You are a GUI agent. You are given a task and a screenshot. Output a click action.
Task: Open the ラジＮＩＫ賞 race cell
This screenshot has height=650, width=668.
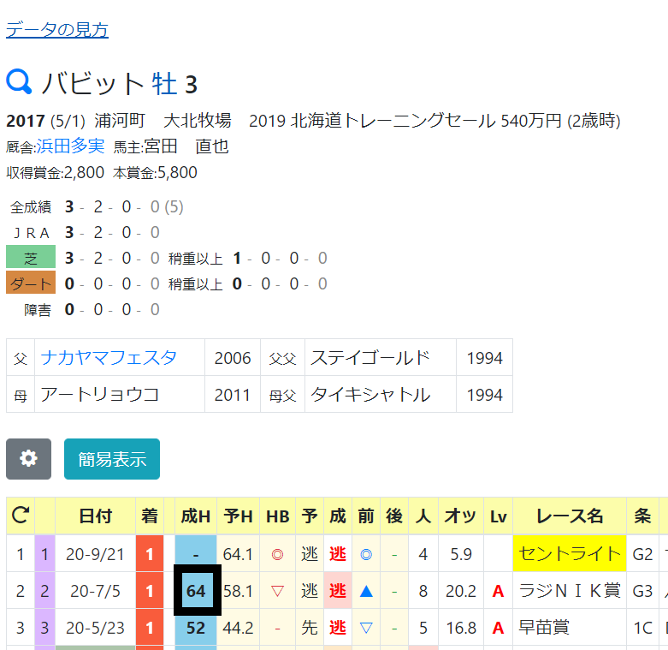570,591
